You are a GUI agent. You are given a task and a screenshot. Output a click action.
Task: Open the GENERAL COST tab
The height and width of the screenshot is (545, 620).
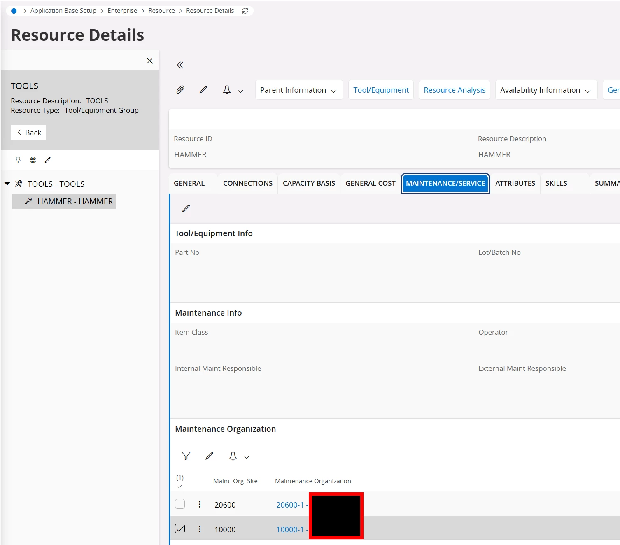pos(370,183)
